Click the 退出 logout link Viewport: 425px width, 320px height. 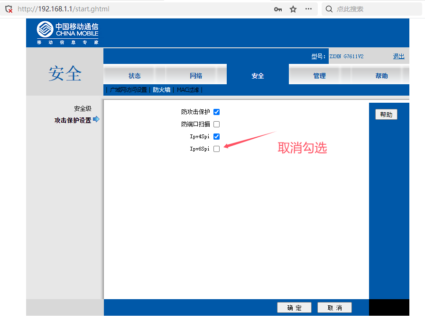click(398, 56)
